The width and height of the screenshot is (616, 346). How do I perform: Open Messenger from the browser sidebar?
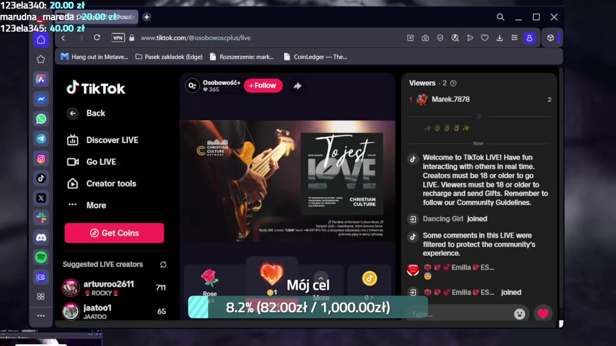click(x=41, y=99)
